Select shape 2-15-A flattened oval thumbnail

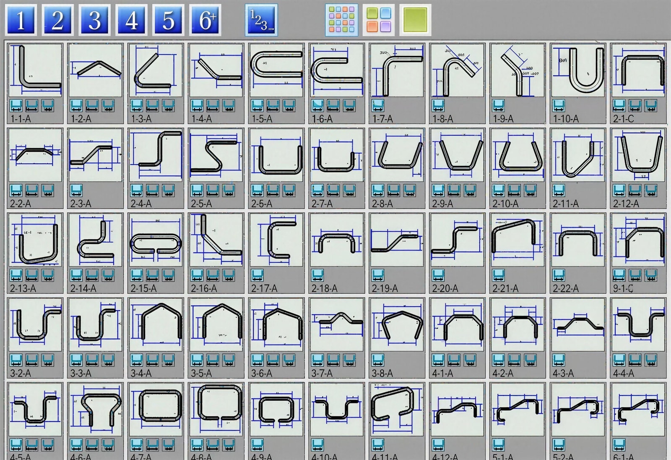point(156,240)
